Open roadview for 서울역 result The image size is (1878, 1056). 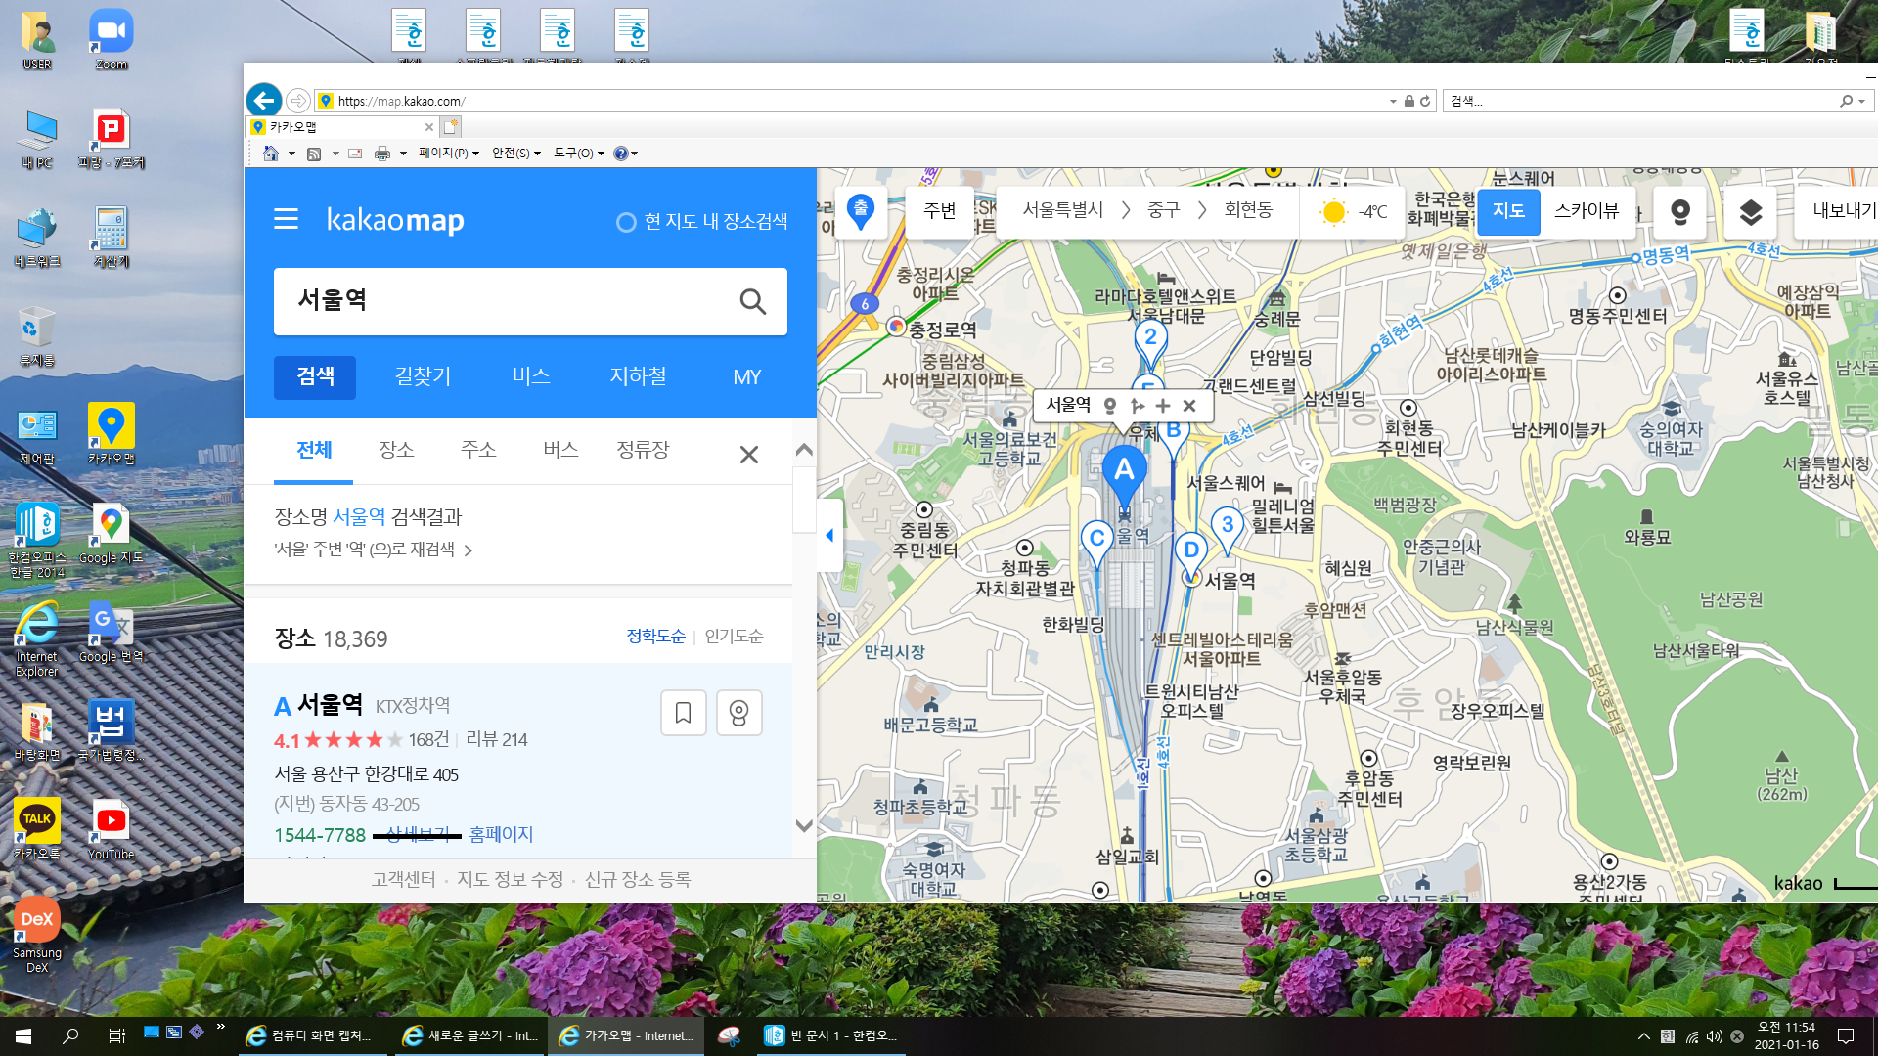pyautogui.click(x=738, y=713)
